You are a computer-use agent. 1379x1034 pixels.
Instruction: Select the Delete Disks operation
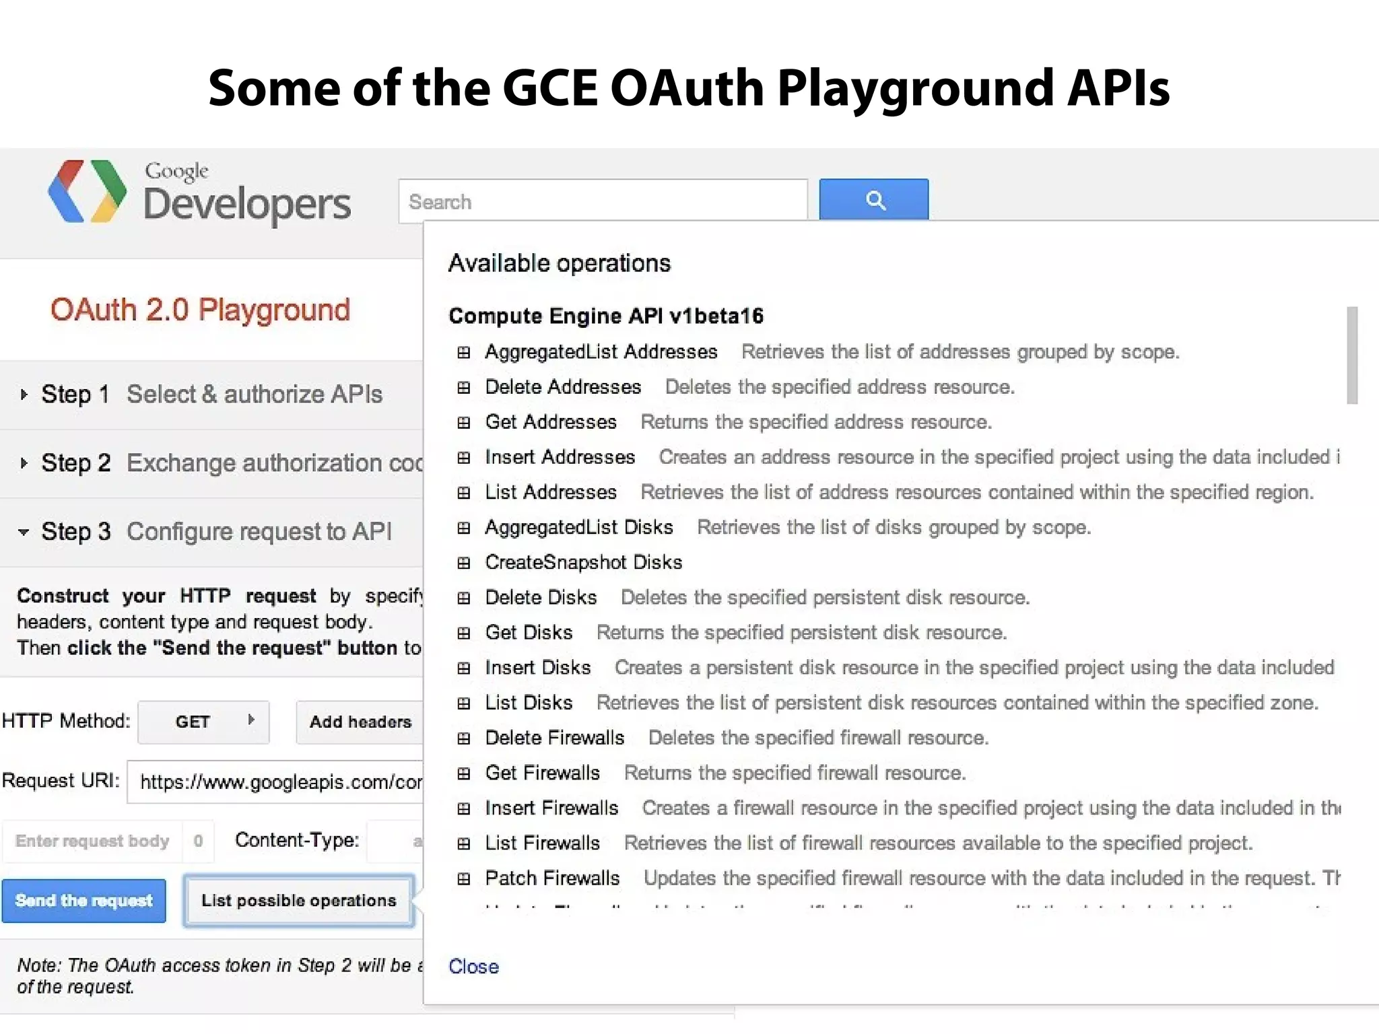[541, 598]
